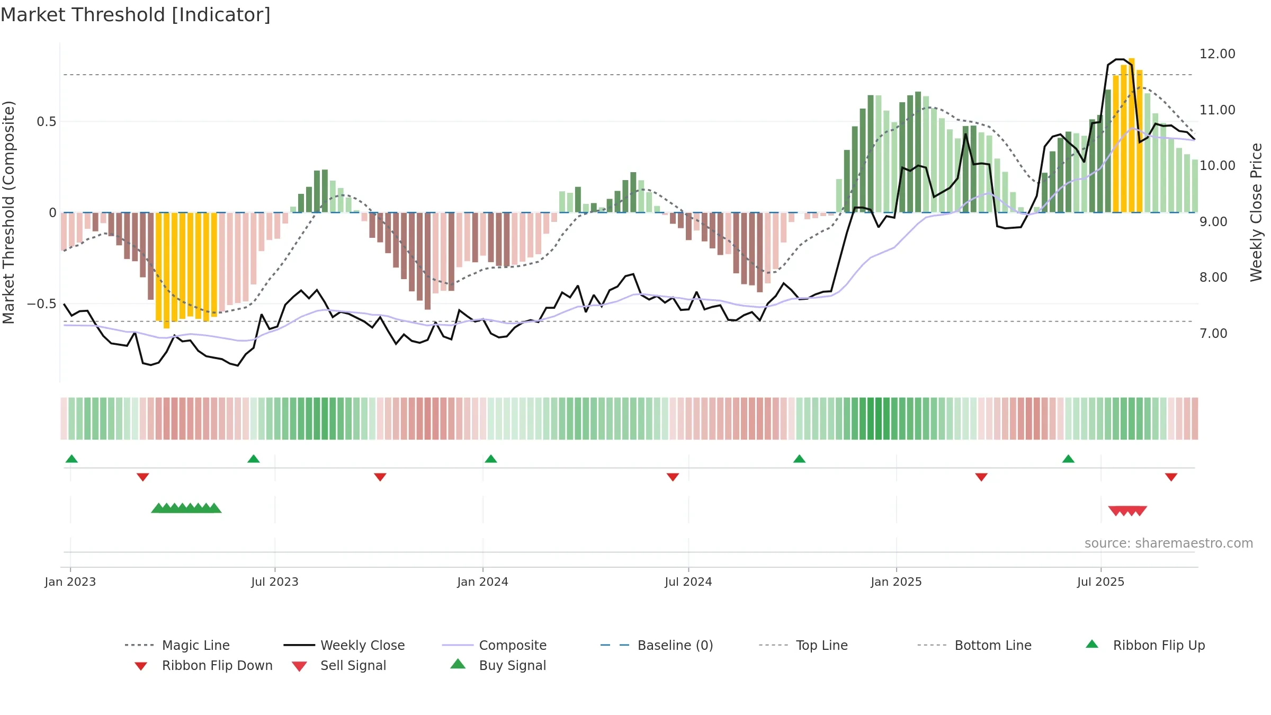Click the Market Threshold (Composite) axis title
Screen dimensions: 1271x715
pyautogui.click(x=8, y=212)
